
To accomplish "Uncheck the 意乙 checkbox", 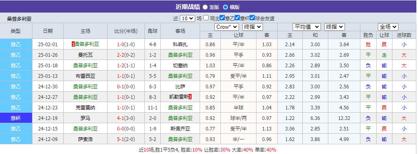I will 222,18.
